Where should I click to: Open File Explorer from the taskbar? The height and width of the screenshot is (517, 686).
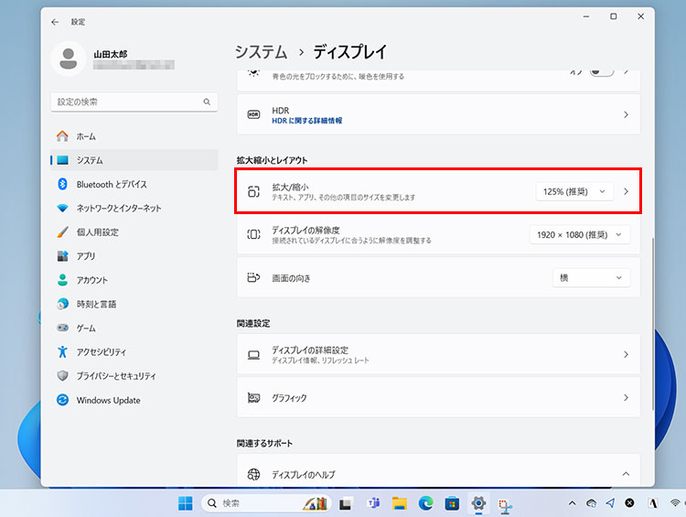pyautogui.click(x=399, y=503)
